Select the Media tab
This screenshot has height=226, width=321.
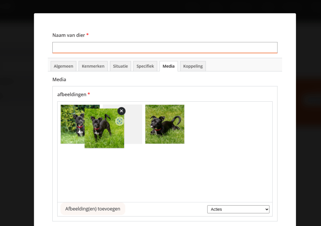pos(169,66)
